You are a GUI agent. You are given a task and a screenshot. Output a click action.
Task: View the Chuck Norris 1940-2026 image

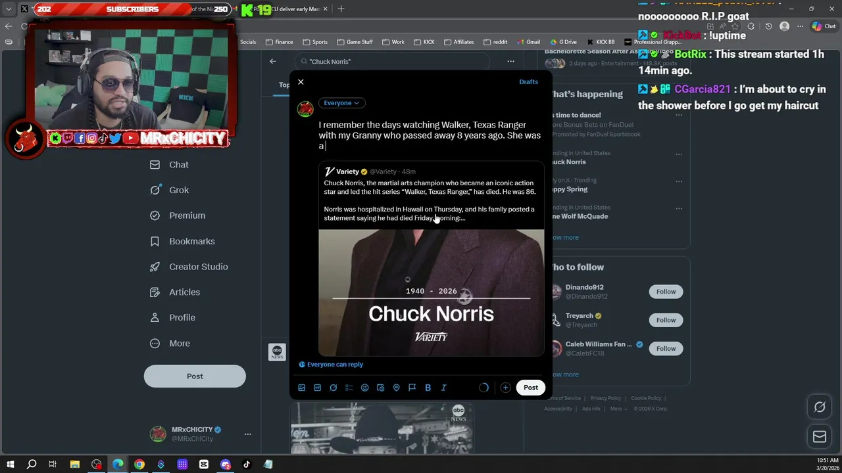[x=431, y=292]
